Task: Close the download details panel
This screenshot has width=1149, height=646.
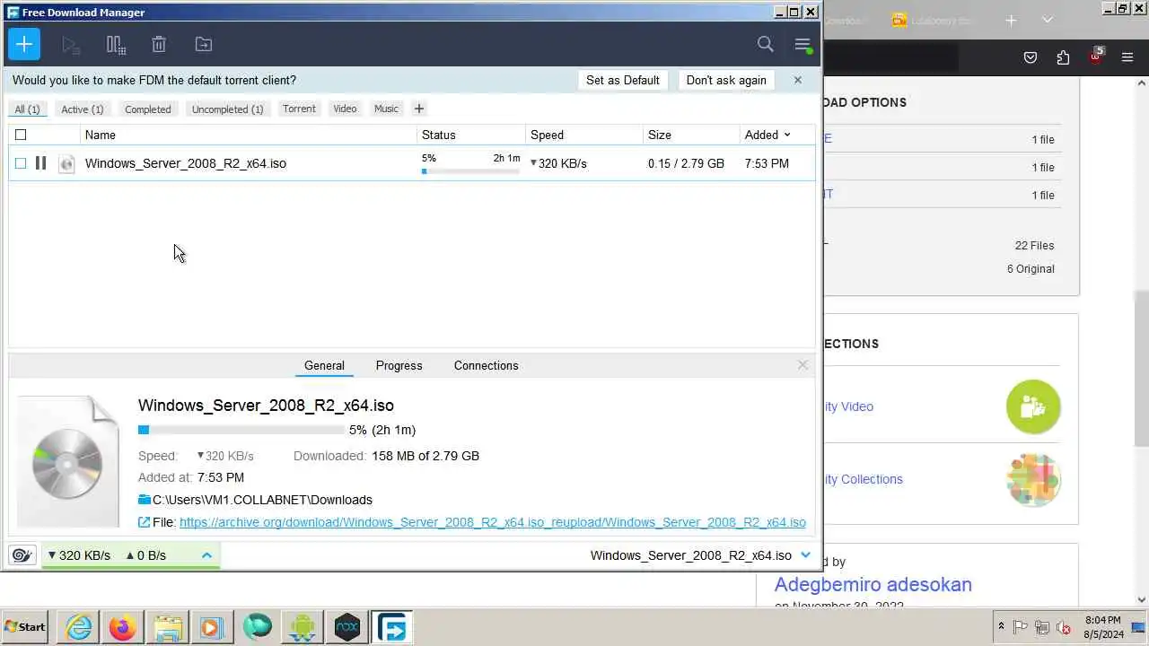Action: click(x=803, y=365)
